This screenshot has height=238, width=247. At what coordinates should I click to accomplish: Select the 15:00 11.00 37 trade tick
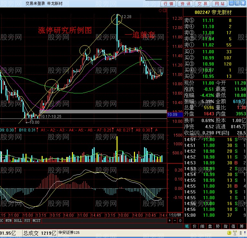point(215,215)
